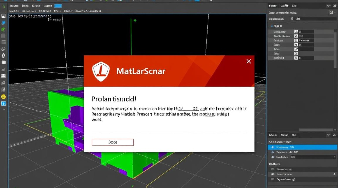Close the upper right panel with its X icon

click(335, 6)
